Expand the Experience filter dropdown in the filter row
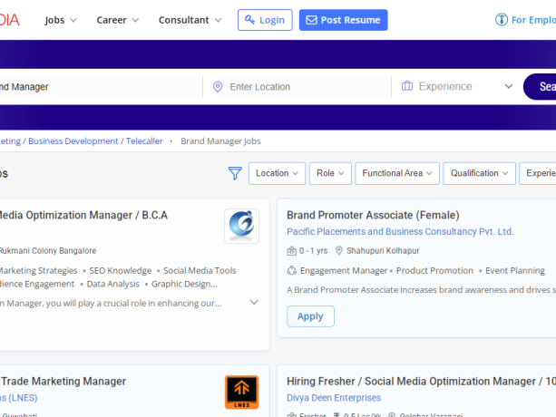The width and height of the screenshot is (556, 417). [x=538, y=173]
